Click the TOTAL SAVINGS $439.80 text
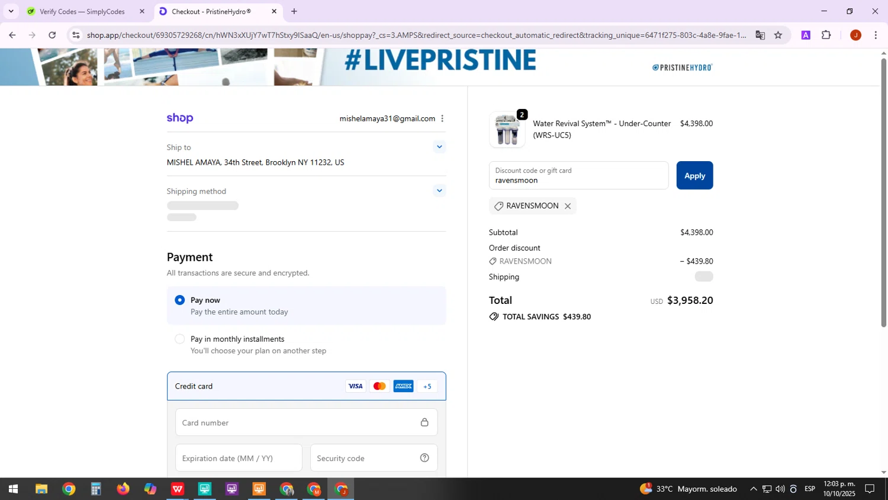The height and width of the screenshot is (500, 888). tap(546, 317)
